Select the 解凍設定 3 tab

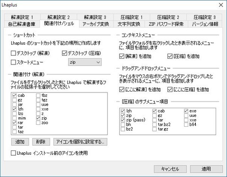tap(95, 17)
